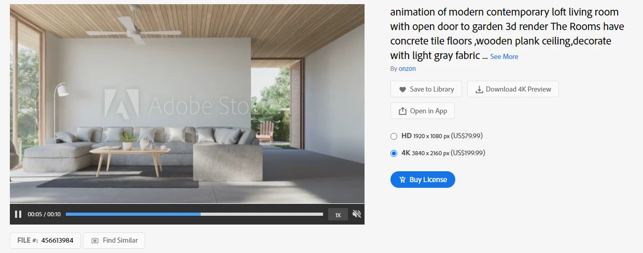This screenshot has height=253, width=643.
Task: Click the Buy License button
Action: 423,180
